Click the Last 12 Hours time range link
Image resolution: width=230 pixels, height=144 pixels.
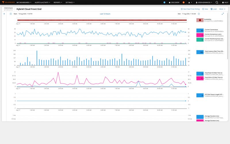(x=105, y=14)
